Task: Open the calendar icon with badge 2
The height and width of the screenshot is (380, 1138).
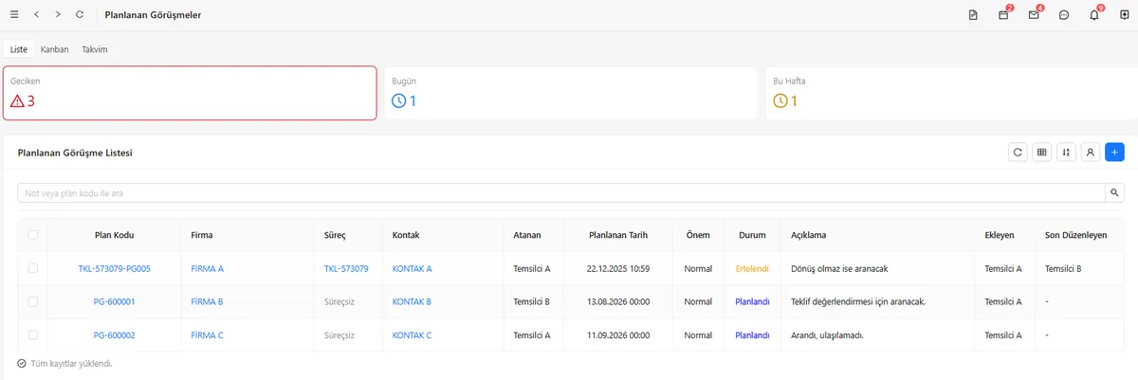Action: tap(1003, 15)
